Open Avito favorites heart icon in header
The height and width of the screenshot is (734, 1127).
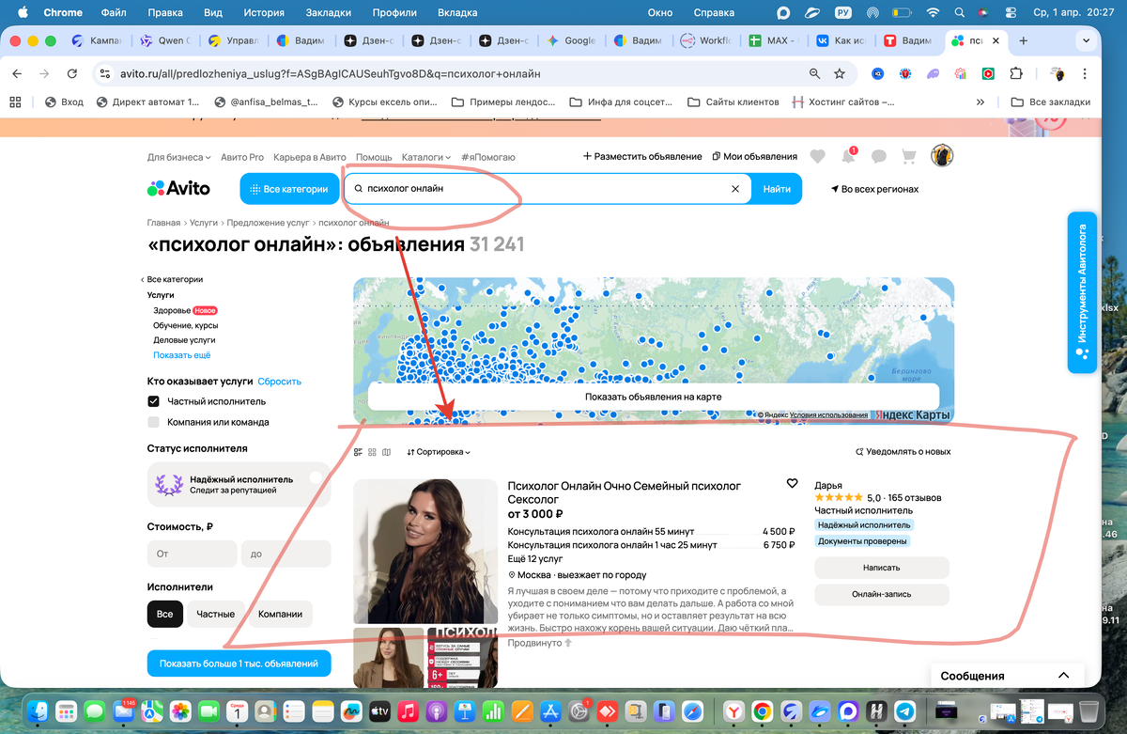(818, 157)
